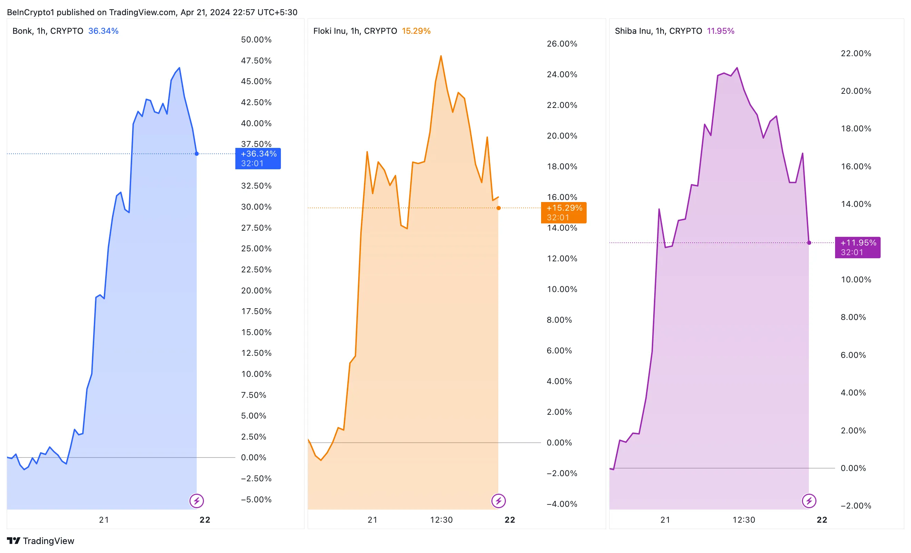Viewport: 911px width, 553px height.
Task: Click the 12:30 time label under the Floki chart
Action: tap(441, 520)
